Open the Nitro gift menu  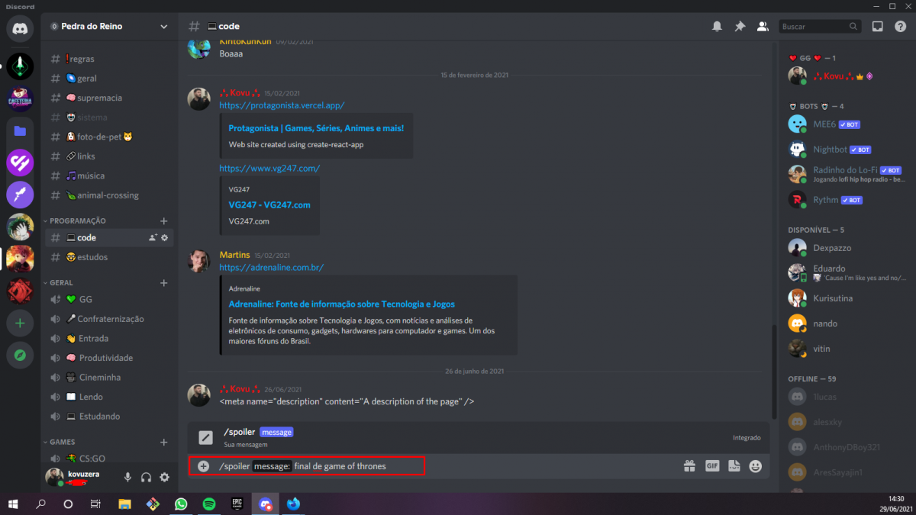coord(690,465)
